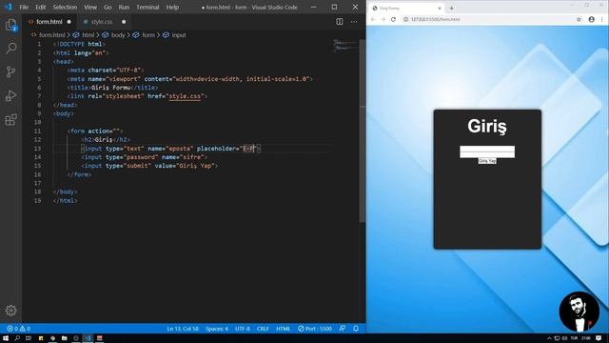Split the editor to the right
609x343 pixels.
(x=340, y=22)
